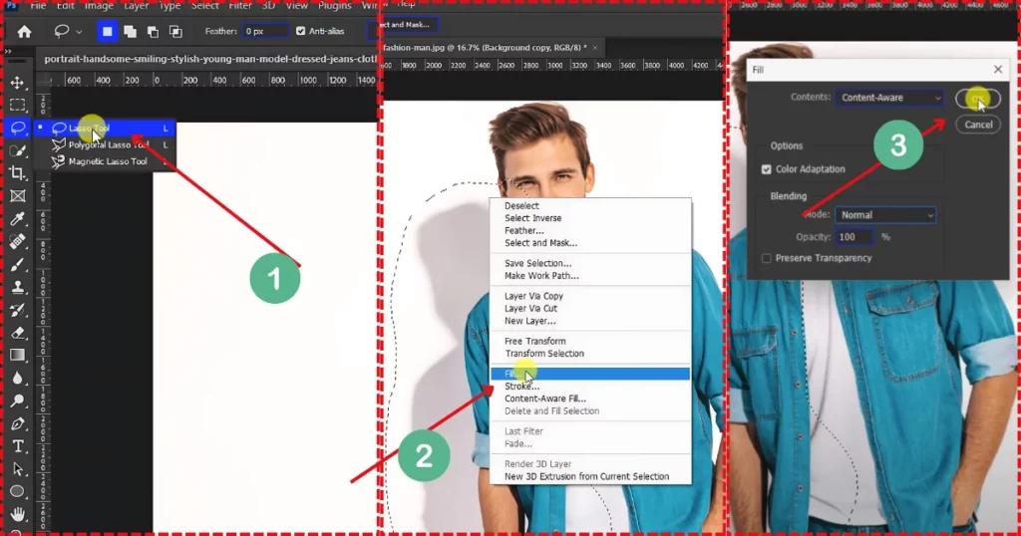
Task: Choose Subtract from Selection mode
Action: pyautogui.click(x=153, y=31)
